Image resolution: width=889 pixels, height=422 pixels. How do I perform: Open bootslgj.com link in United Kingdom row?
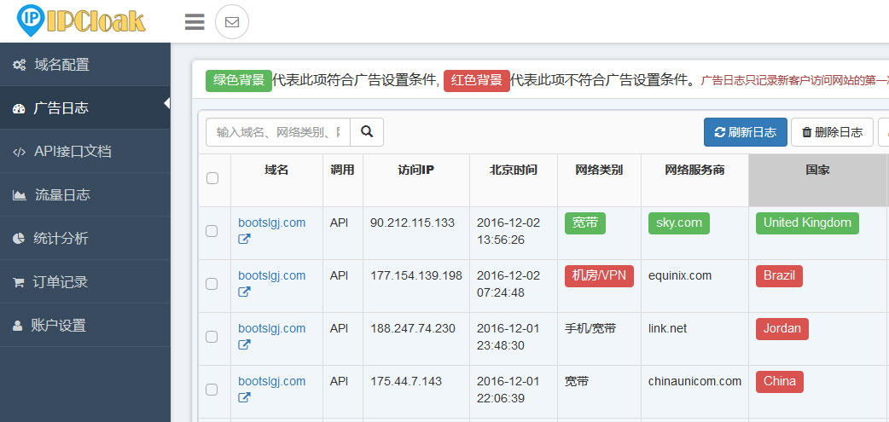click(271, 223)
